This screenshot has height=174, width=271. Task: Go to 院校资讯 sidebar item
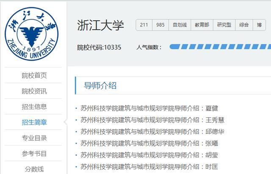point(34,91)
